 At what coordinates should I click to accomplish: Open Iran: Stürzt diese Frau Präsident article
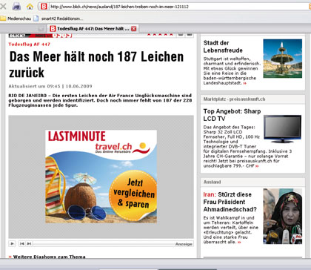click(x=230, y=202)
